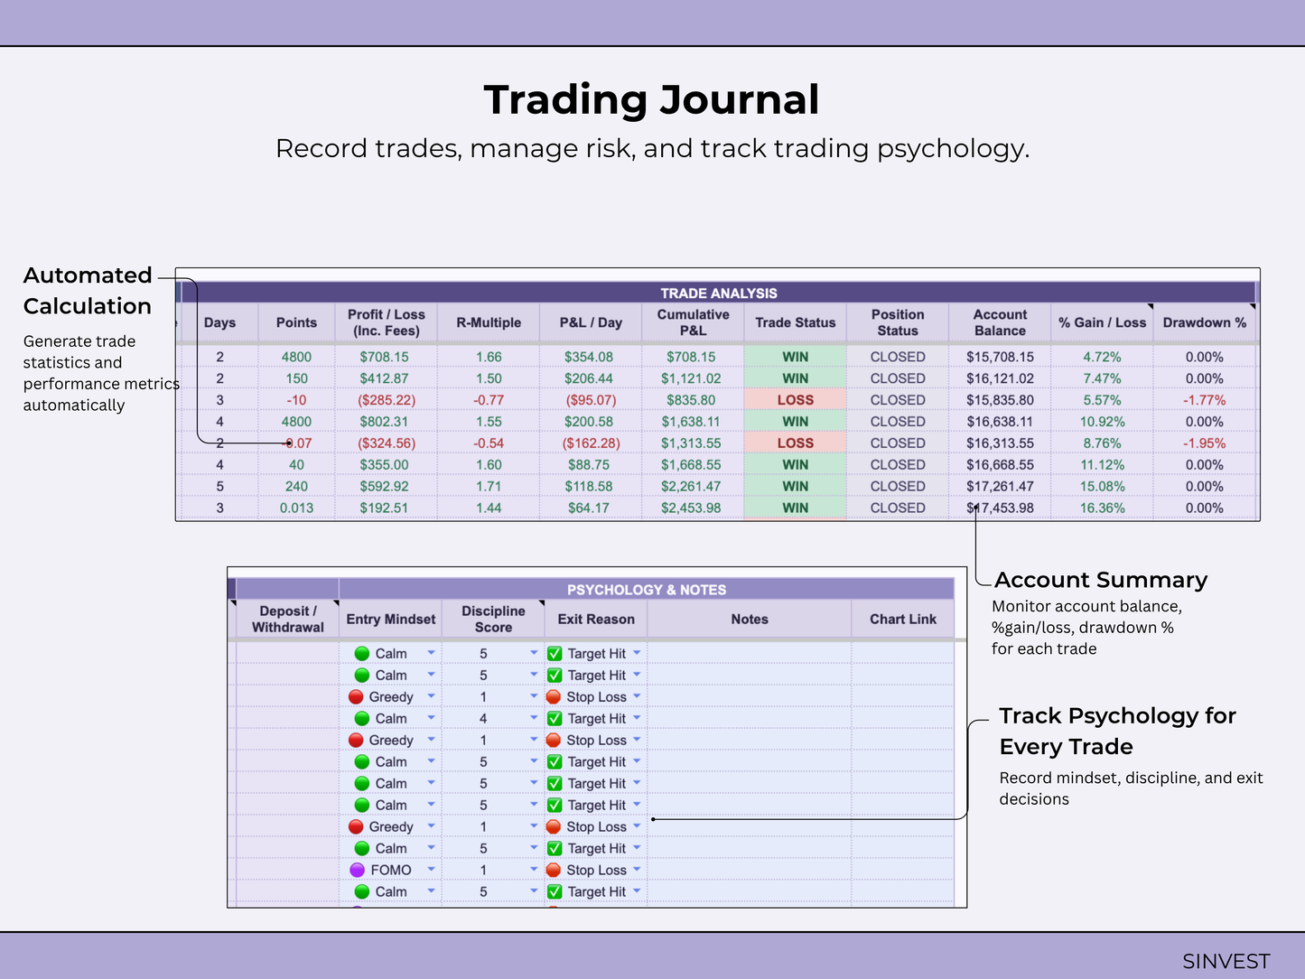
Task: Select the $17,453.98 account balance cell
Action: point(1000,508)
